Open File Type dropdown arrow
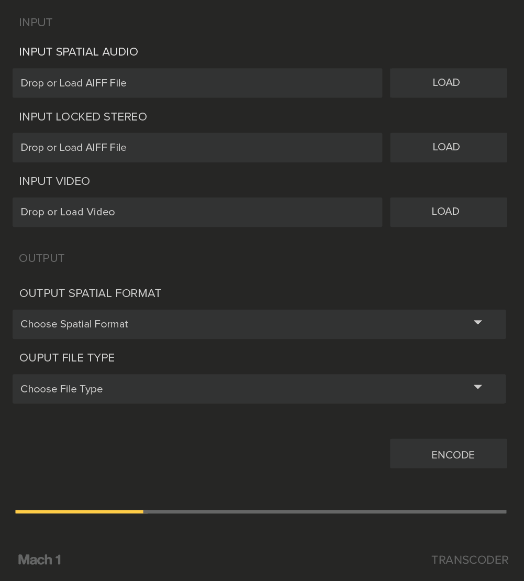Image resolution: width=524 pixels, height=581 pixels. coord(478,387)
